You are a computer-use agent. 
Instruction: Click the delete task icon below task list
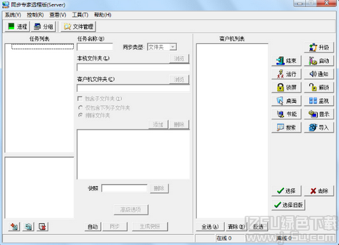pyautogui.click(x=43, y=227)
